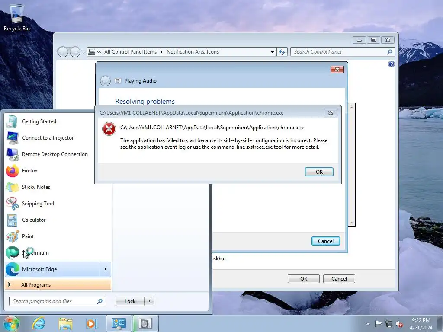The width and height of the screenshot is (443, 332).
Task: Click the muted volume tray icon
Action: [399, 324]
